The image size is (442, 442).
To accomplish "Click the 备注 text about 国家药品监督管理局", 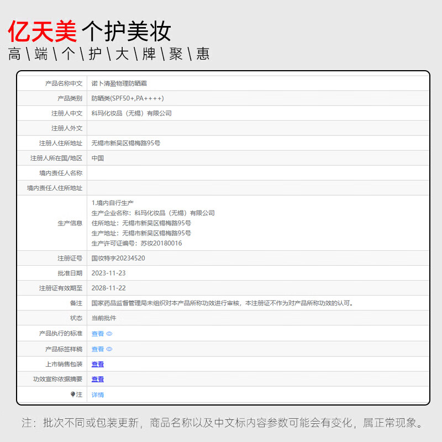I will click(222, 303).
